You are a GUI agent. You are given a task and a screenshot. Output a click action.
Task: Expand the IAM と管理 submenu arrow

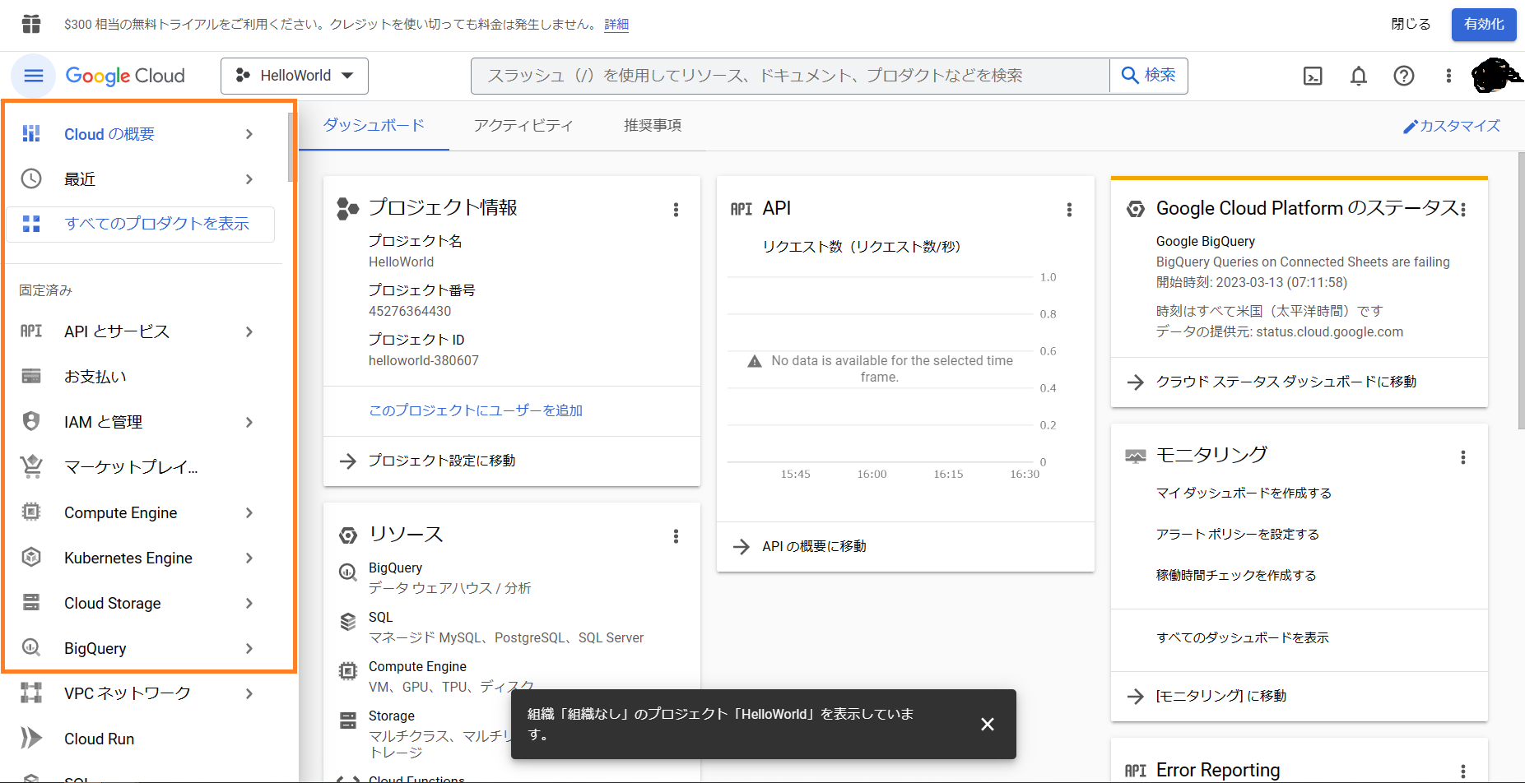[249, 422]
